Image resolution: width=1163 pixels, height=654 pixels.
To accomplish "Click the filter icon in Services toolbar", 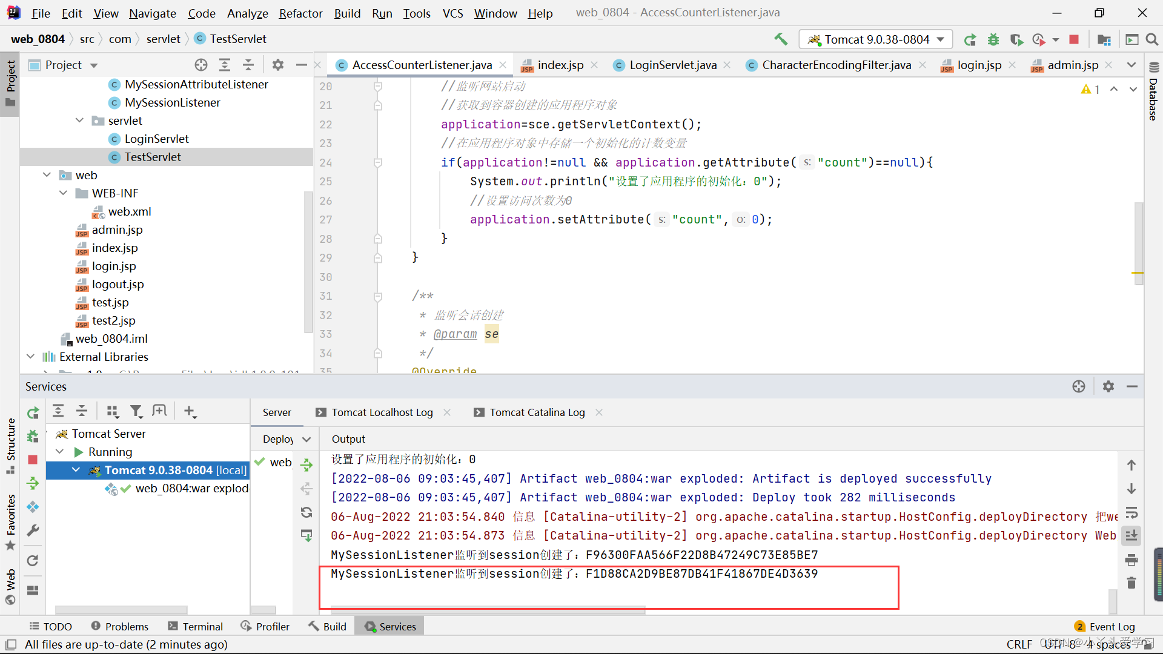I will pos(136,412).
